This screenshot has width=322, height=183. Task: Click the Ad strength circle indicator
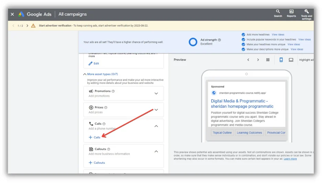[x=193, y=42]
